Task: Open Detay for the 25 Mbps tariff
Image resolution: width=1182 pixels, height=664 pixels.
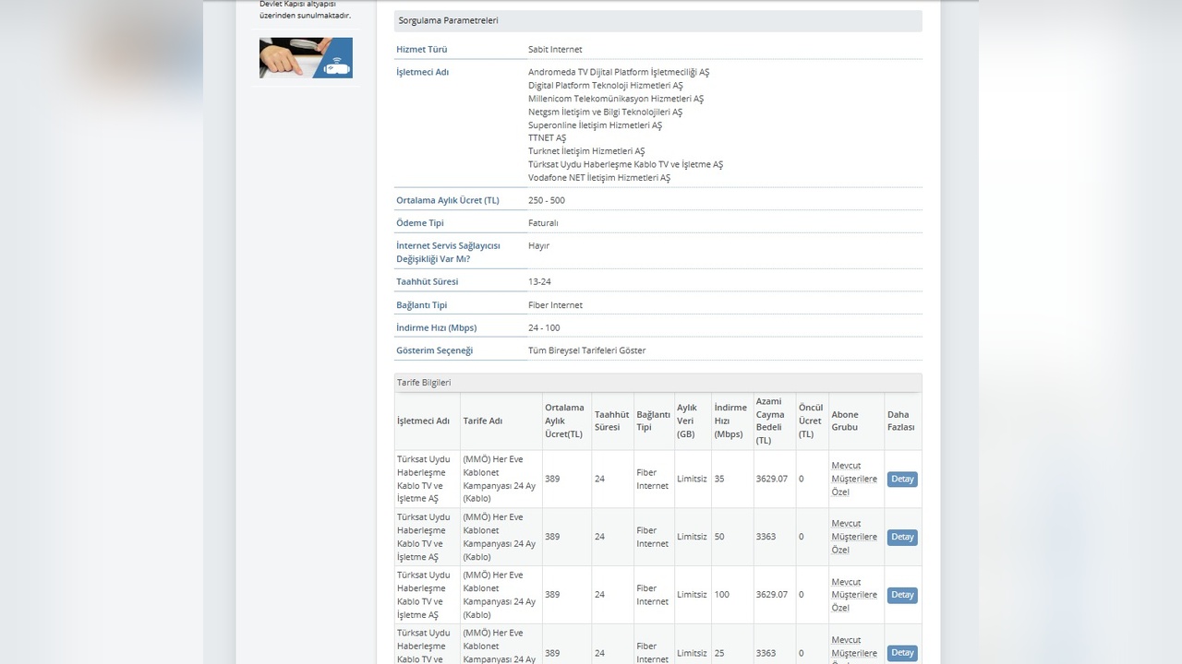Action: 902,653
